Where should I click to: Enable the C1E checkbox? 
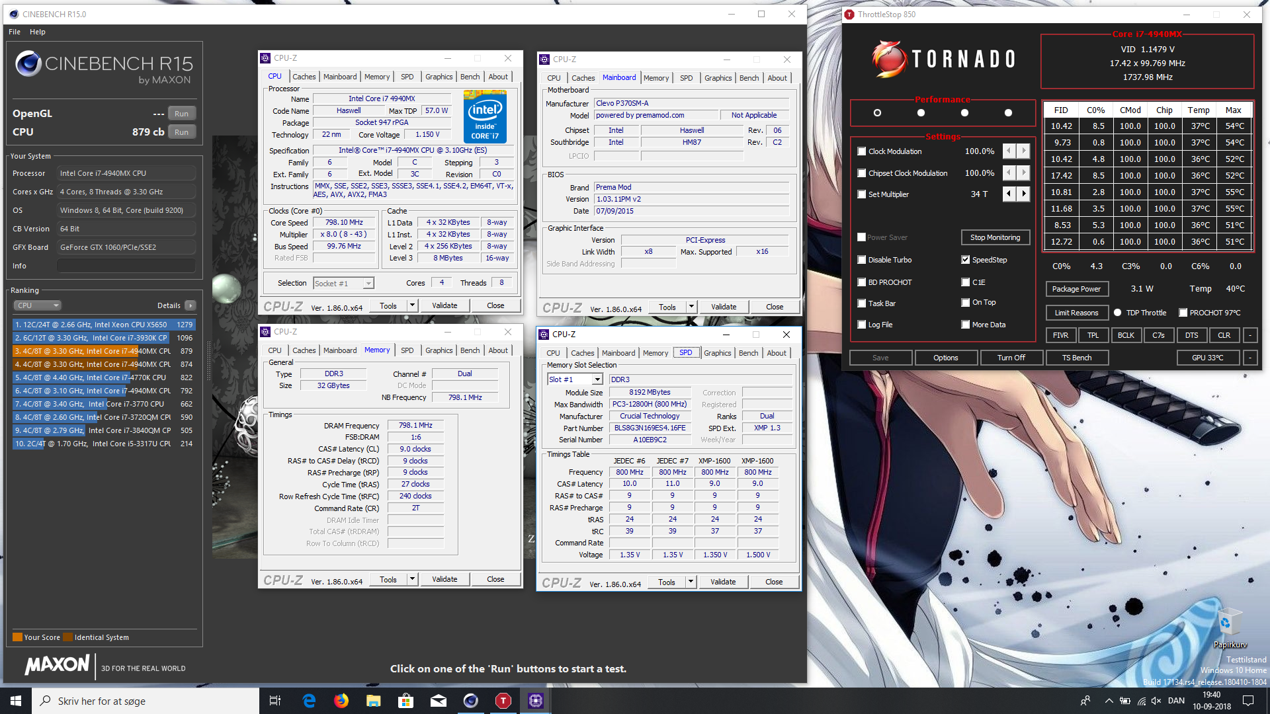click(x=966, y=282)
